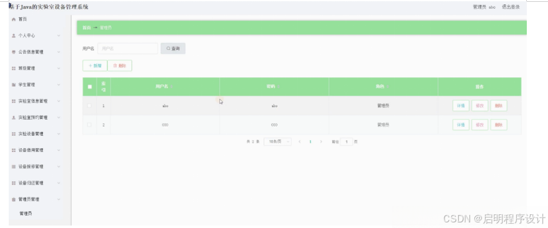The image size is (548, 228).
Task: Click the 000 cell under 密码
Action: click(274, 125)
